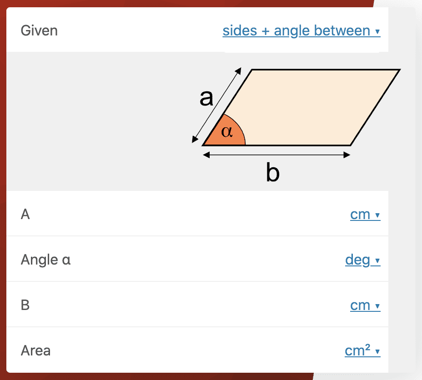Open the cm unit selector for A

tap(365, 214)
